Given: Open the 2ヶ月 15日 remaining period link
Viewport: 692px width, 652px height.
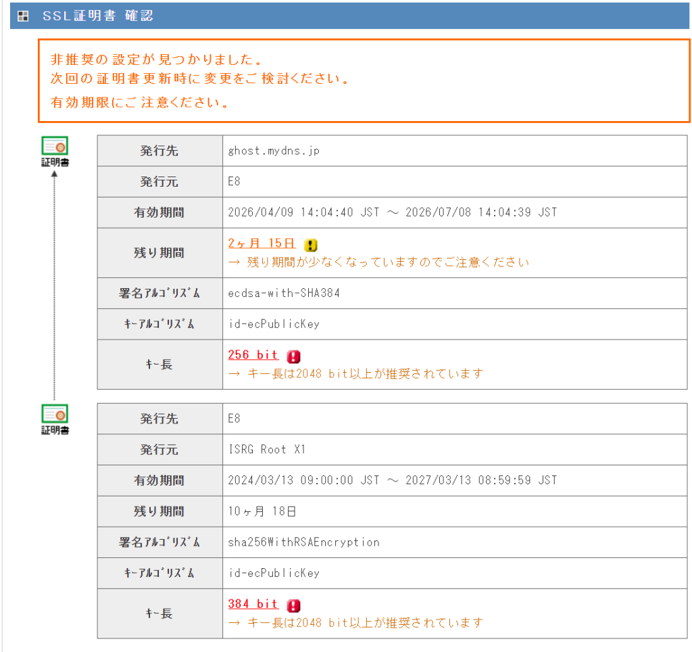Looking at the screenshot, I should pyautogui.click(x=262, y=243).
